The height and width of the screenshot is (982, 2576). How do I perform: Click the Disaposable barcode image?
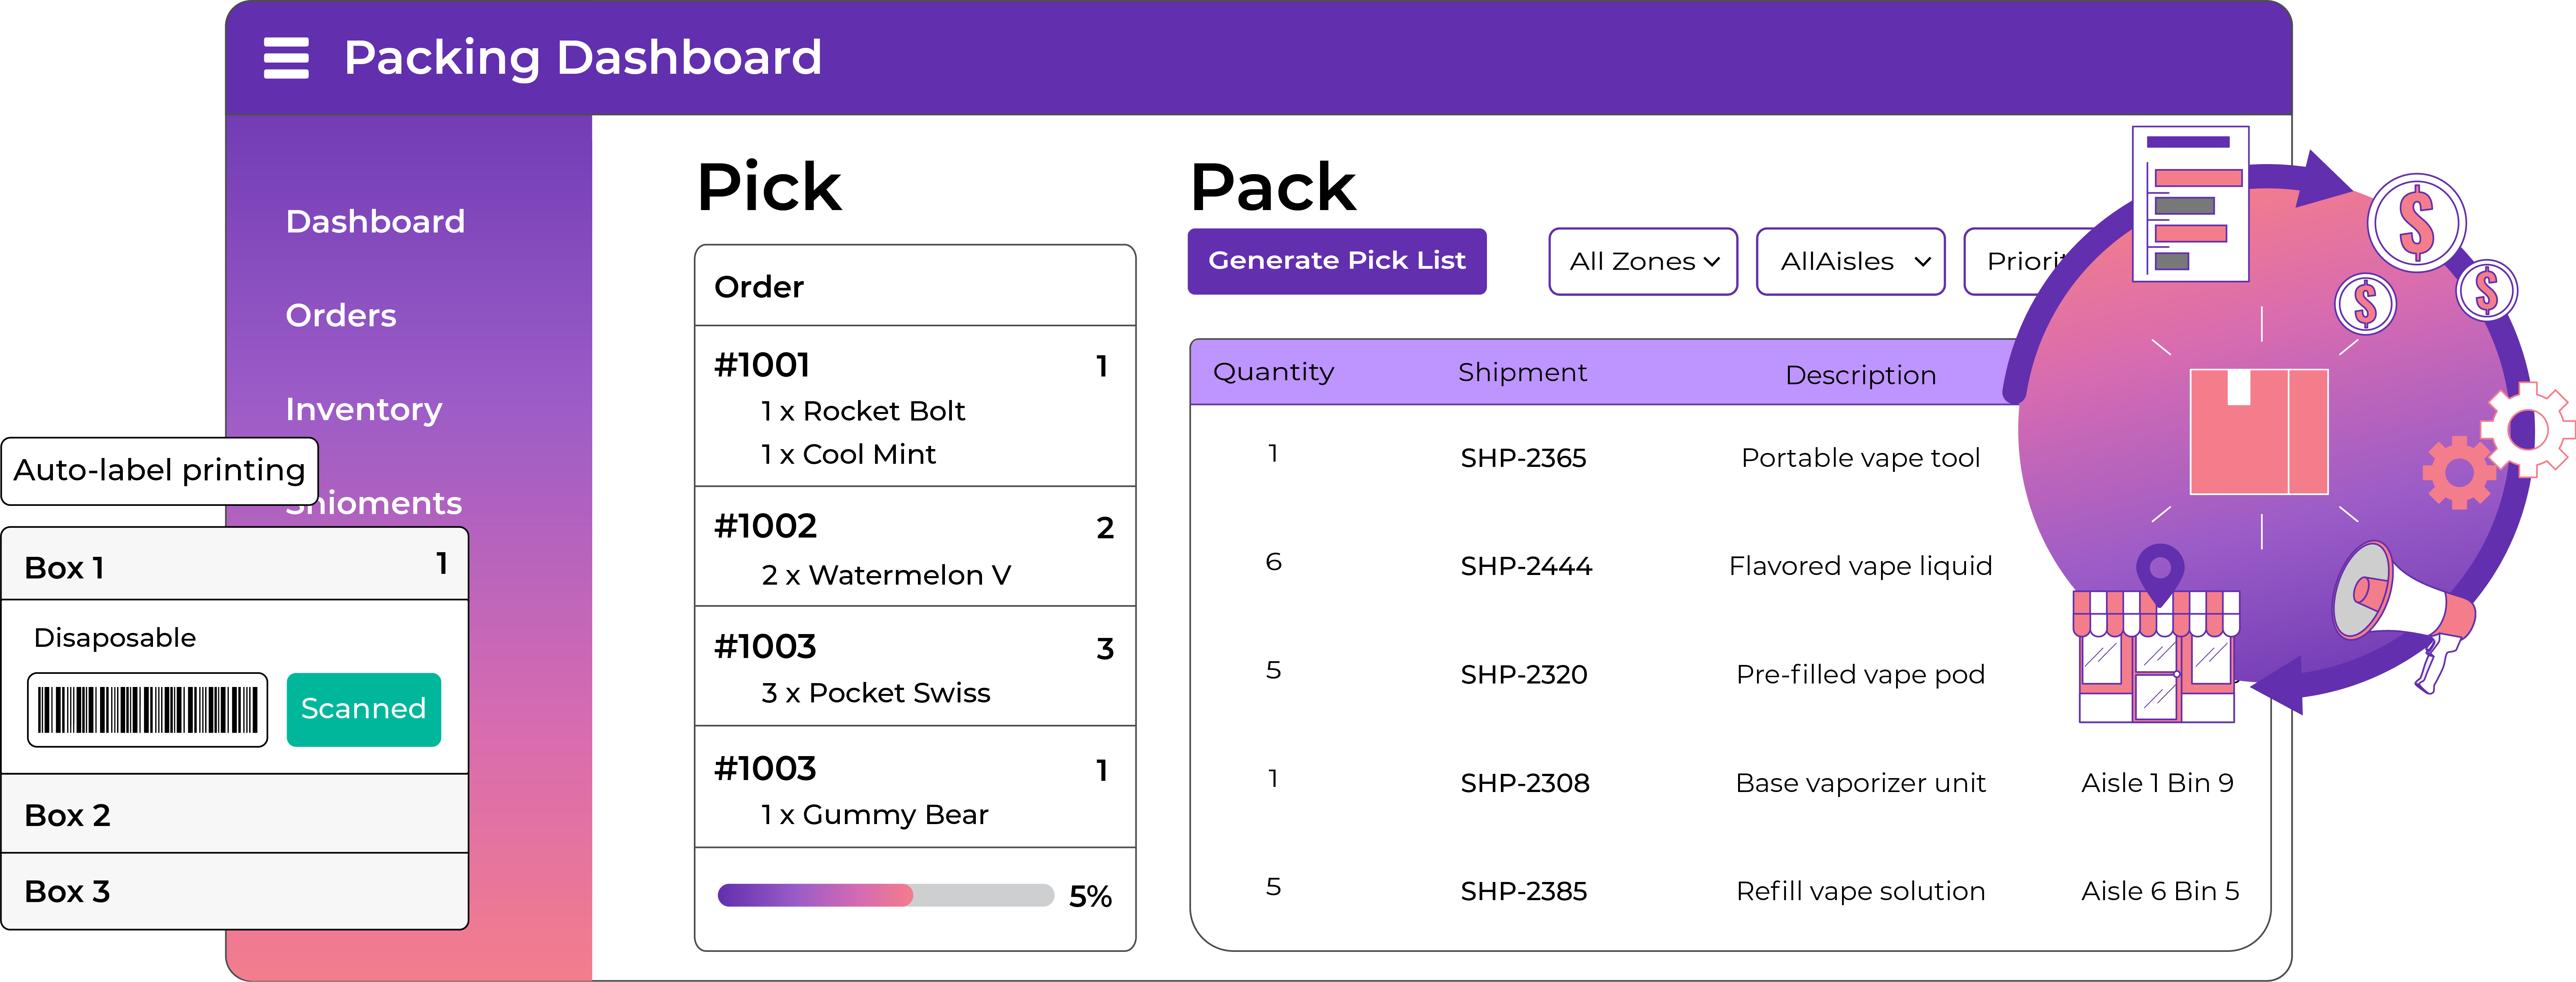(148, 710)
